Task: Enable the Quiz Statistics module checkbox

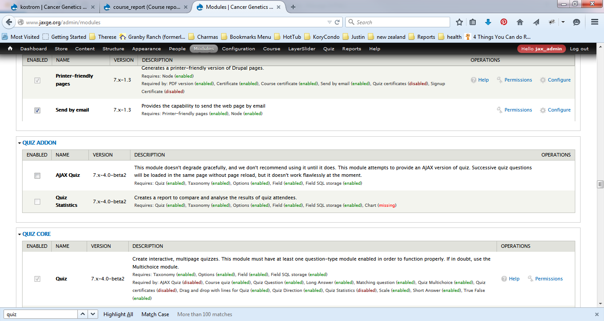Action: coord(37,202)
